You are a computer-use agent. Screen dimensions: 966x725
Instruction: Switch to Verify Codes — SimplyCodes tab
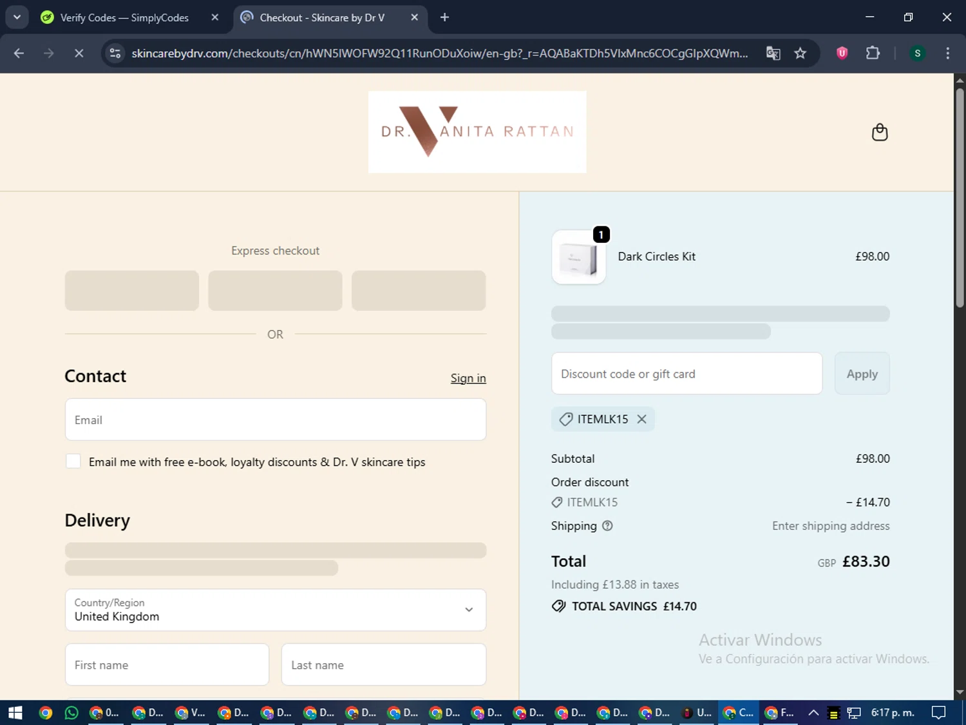(x=124, y=17)
